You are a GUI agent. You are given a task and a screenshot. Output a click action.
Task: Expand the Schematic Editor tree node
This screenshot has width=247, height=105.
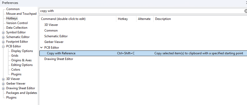pyautogui.click(x=3, y=37)
